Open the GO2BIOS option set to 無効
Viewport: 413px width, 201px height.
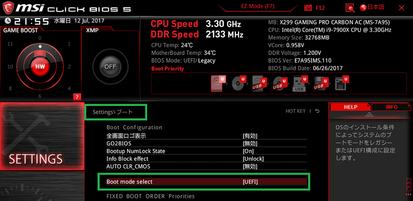coord(206,144)
